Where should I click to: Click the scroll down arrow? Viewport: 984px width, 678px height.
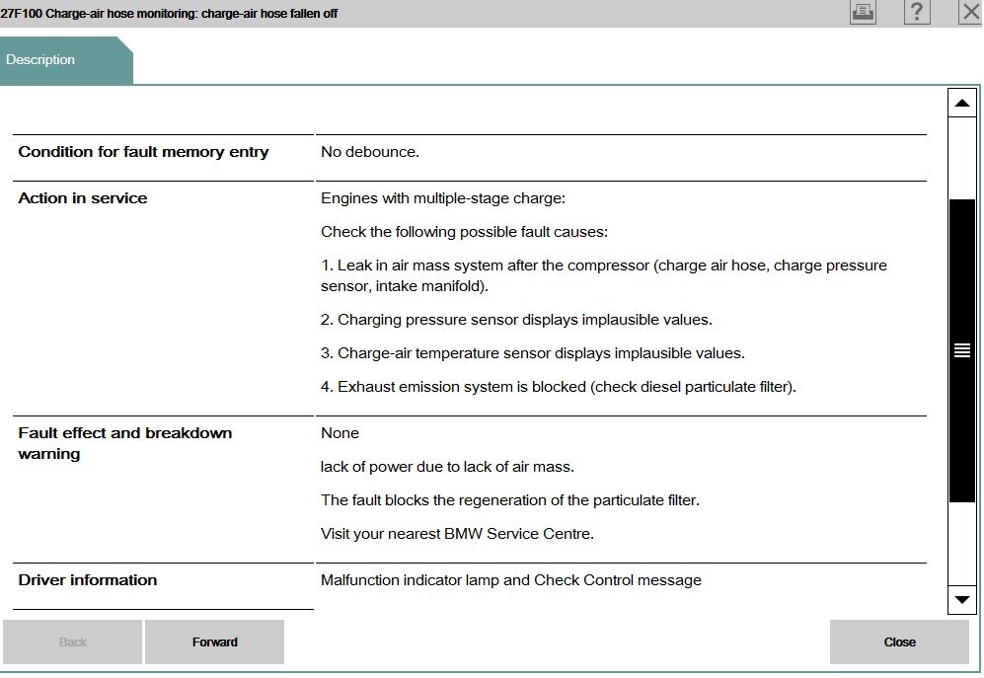[961, 599]
